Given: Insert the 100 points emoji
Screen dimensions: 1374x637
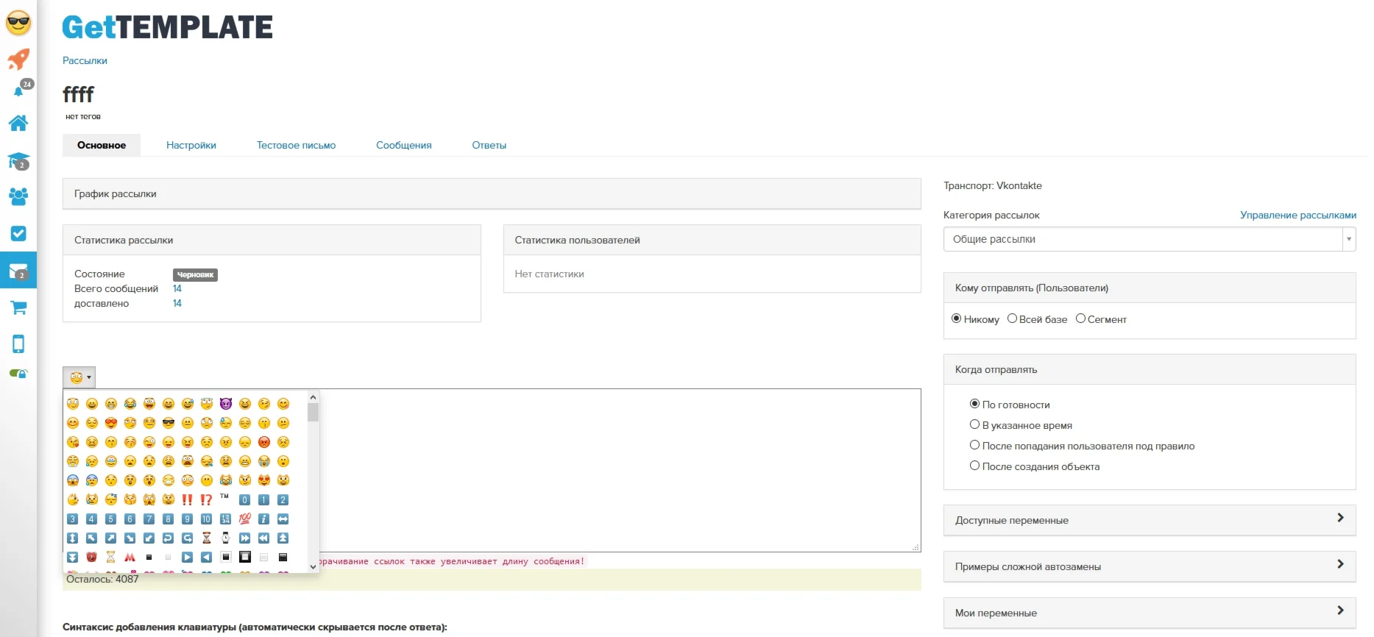Looking at the screenshot, I should 245,519.
